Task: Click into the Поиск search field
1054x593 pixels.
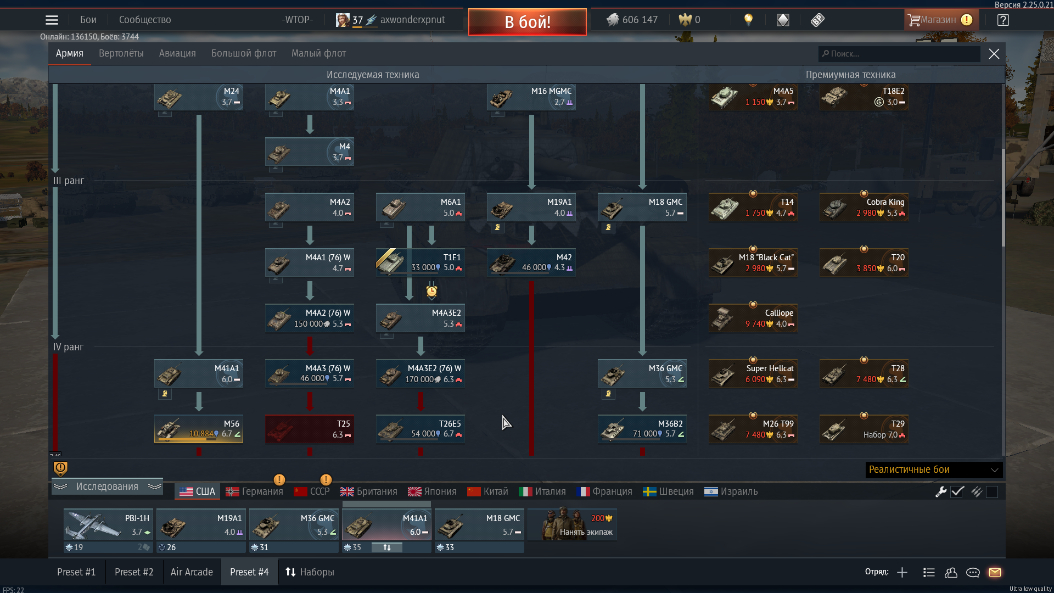Action: [x=899, y=54]
